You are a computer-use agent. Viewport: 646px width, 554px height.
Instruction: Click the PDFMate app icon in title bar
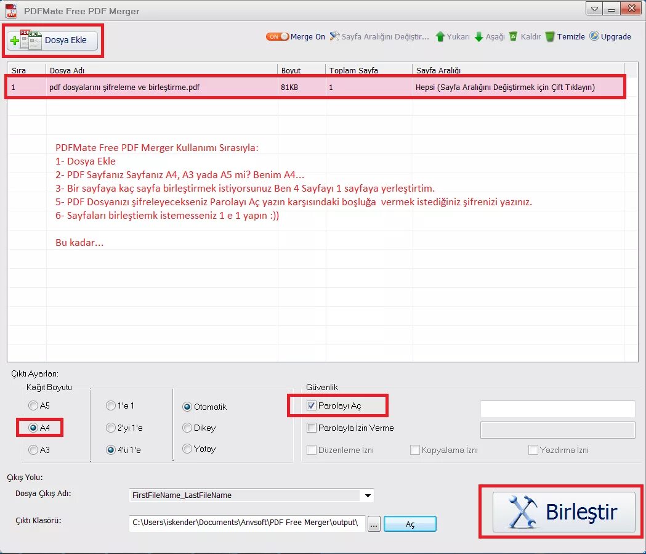11,10
